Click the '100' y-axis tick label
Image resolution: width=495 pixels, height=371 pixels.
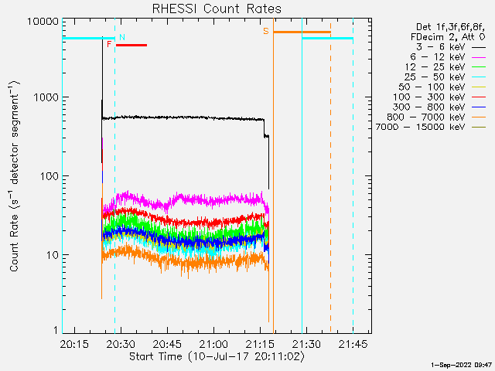[x=49, y=176]
